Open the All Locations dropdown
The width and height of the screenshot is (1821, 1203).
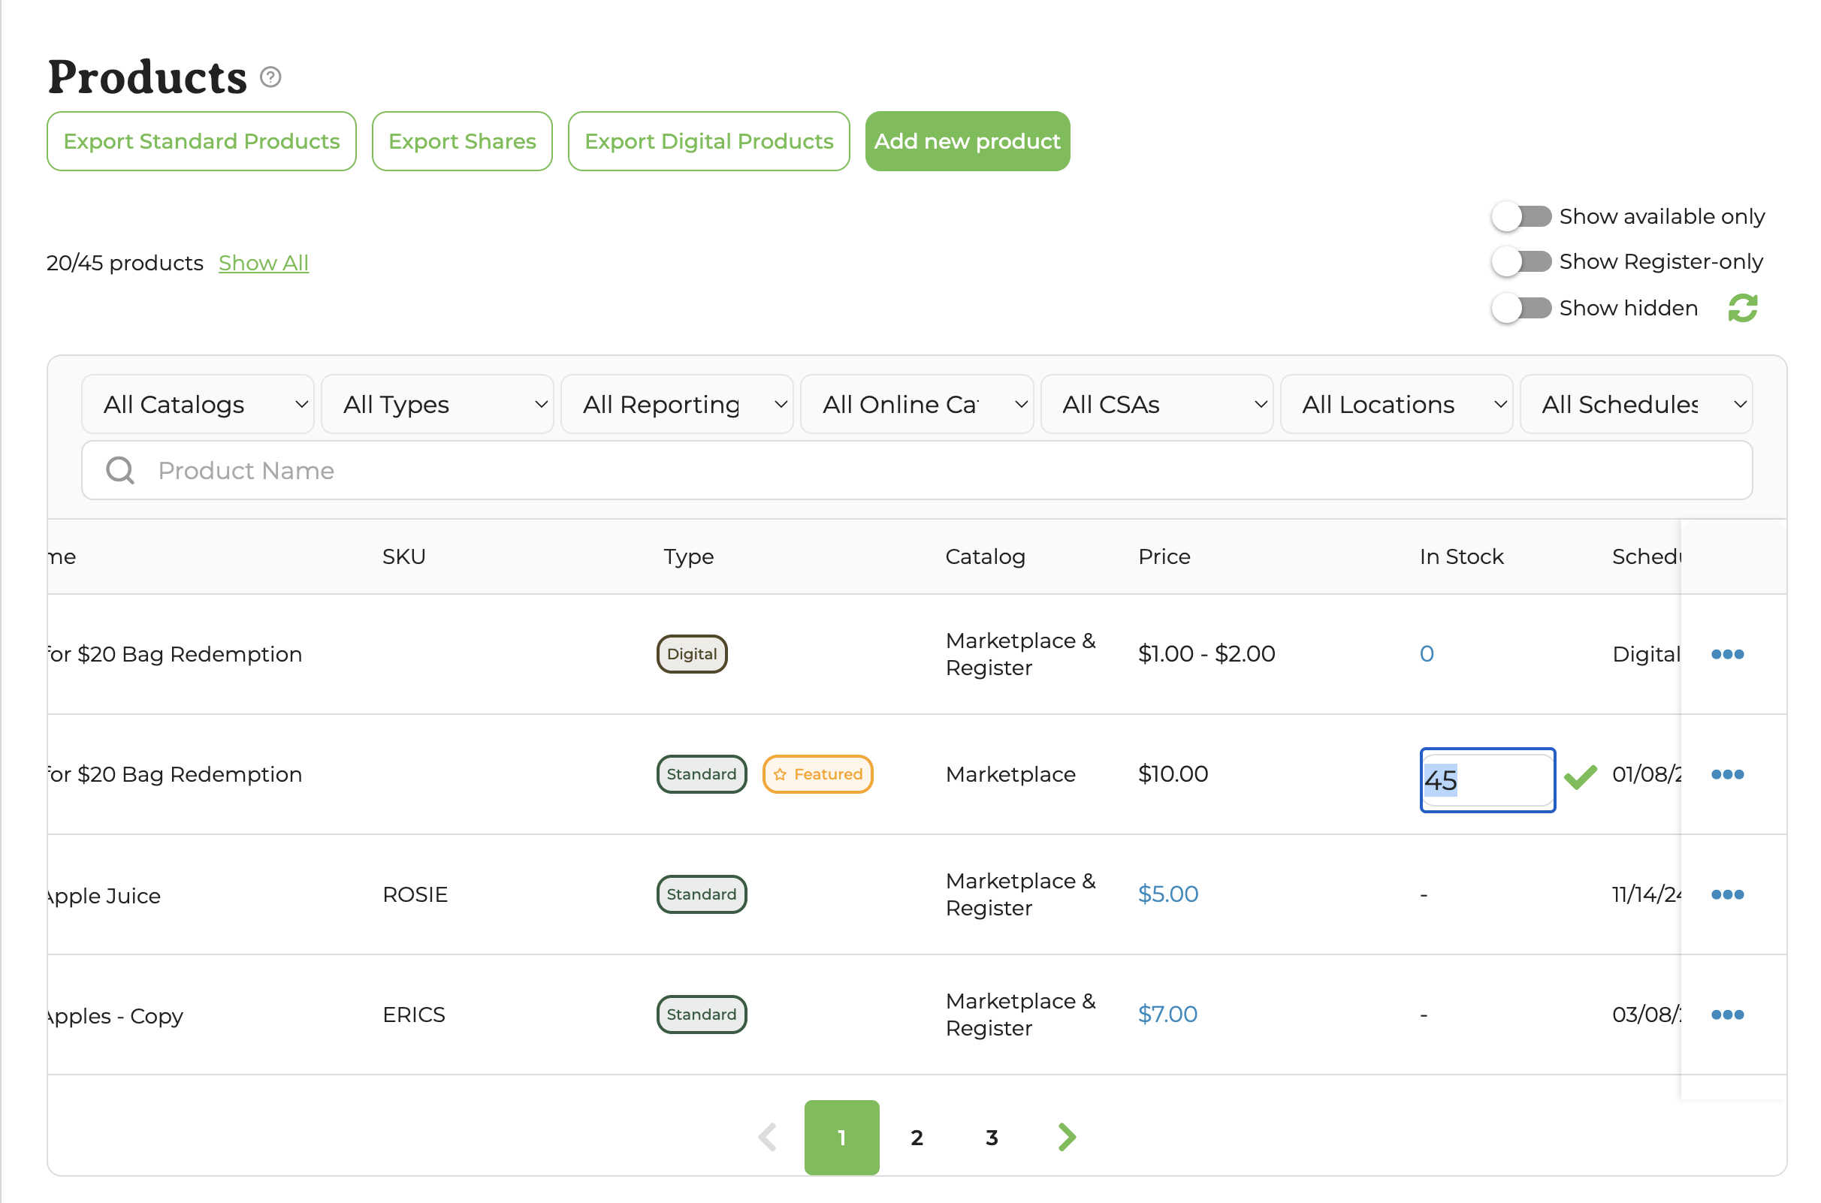tap(1397, 404)
